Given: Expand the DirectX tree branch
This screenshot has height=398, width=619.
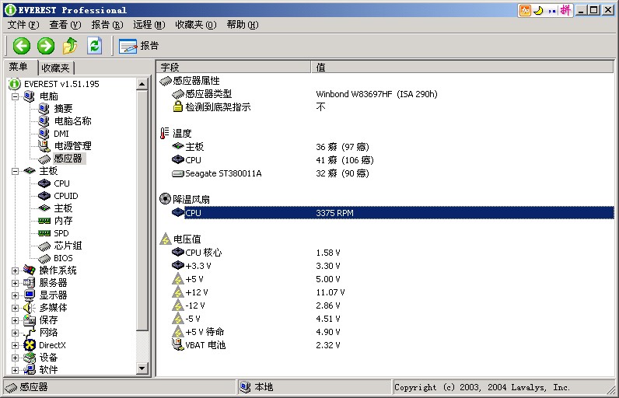Looking at the screenshot, I should [15, 346].
